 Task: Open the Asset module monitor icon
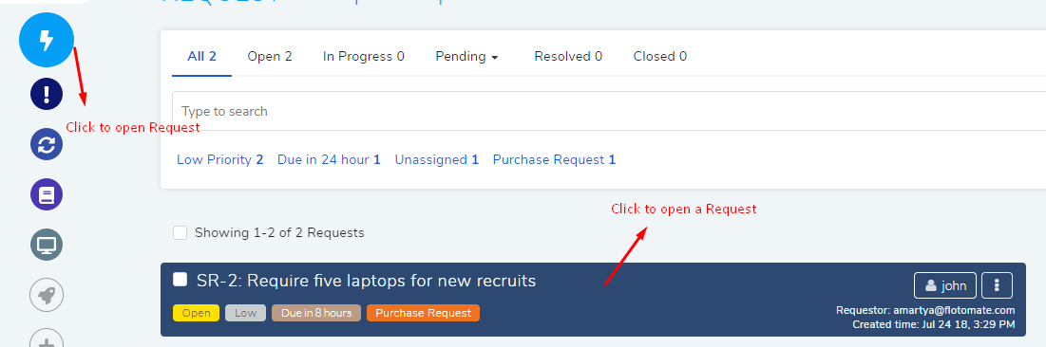click(x=46, y=246)
